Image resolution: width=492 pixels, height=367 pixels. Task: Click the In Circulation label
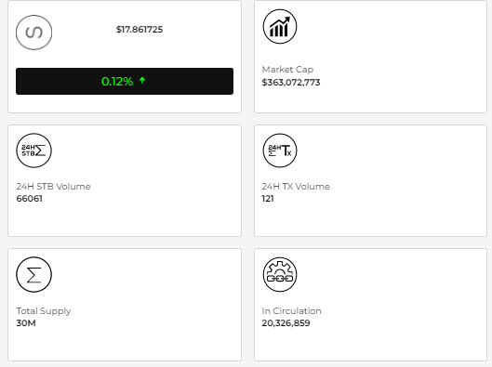click(x=291, y=311)
